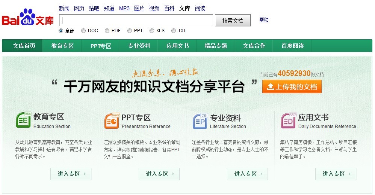Image resolution: width=375 pixels, height=195 pixels.
Task: Select the 全部 file type radio button
Action: point(61,31)
